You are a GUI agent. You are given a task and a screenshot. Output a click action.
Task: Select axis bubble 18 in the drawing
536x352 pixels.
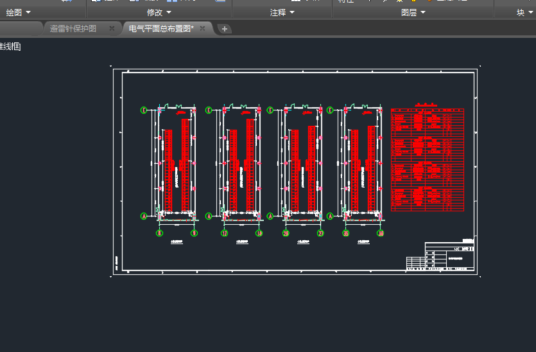259,233
